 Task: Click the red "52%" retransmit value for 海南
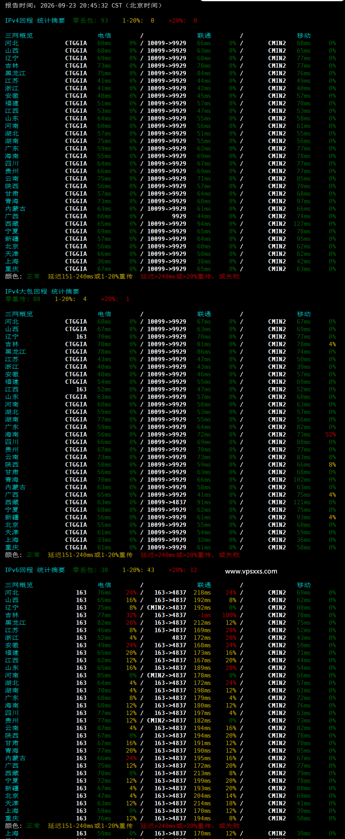point(331,435)
